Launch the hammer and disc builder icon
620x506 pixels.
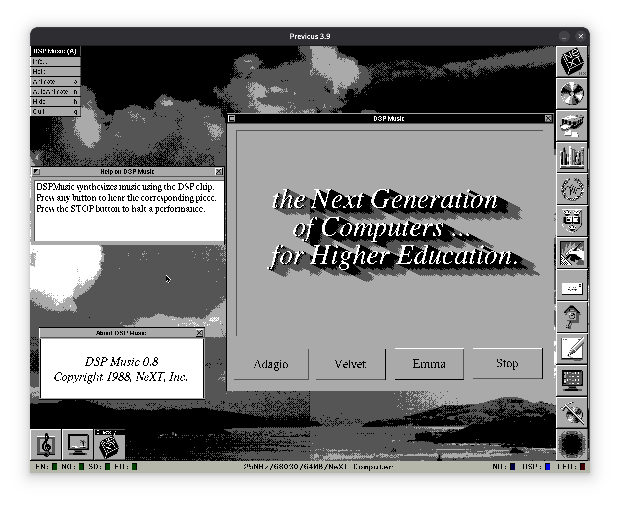tap(572, 413)
